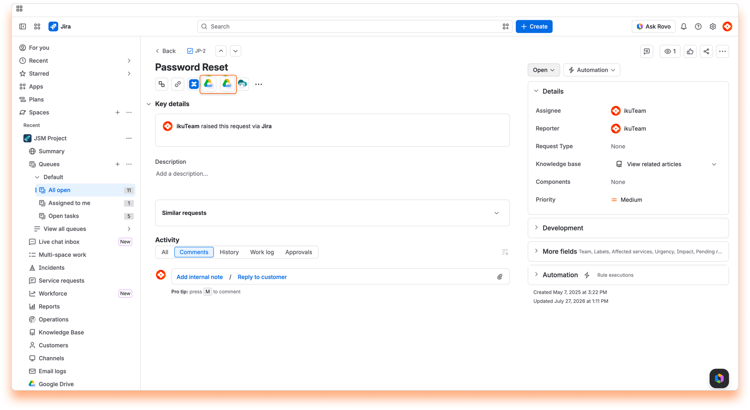Switch to the Approvals tab
Screen dimensions: 750x410
(x=299, y=252)
